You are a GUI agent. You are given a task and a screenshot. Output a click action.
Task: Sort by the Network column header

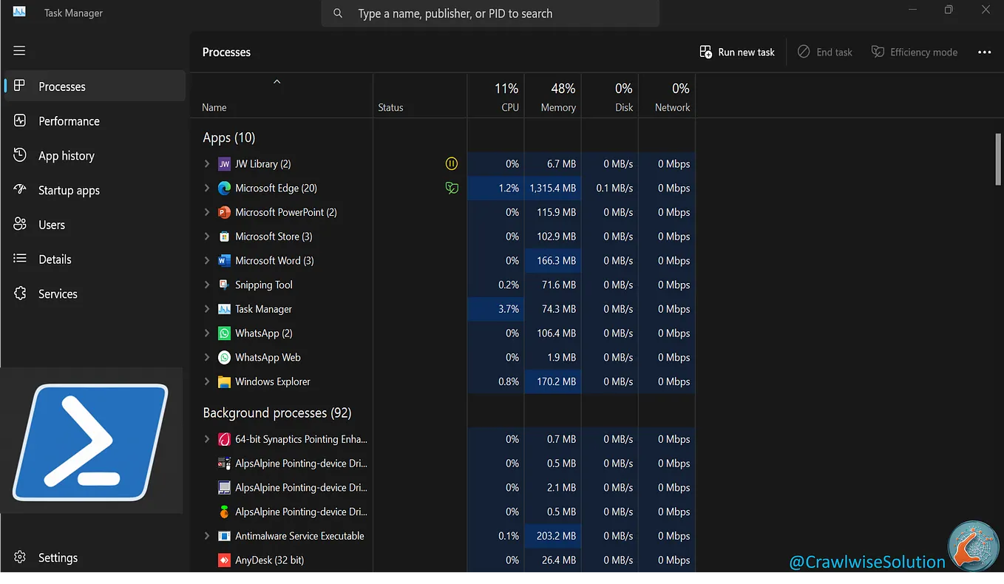[x=667, y=96]
